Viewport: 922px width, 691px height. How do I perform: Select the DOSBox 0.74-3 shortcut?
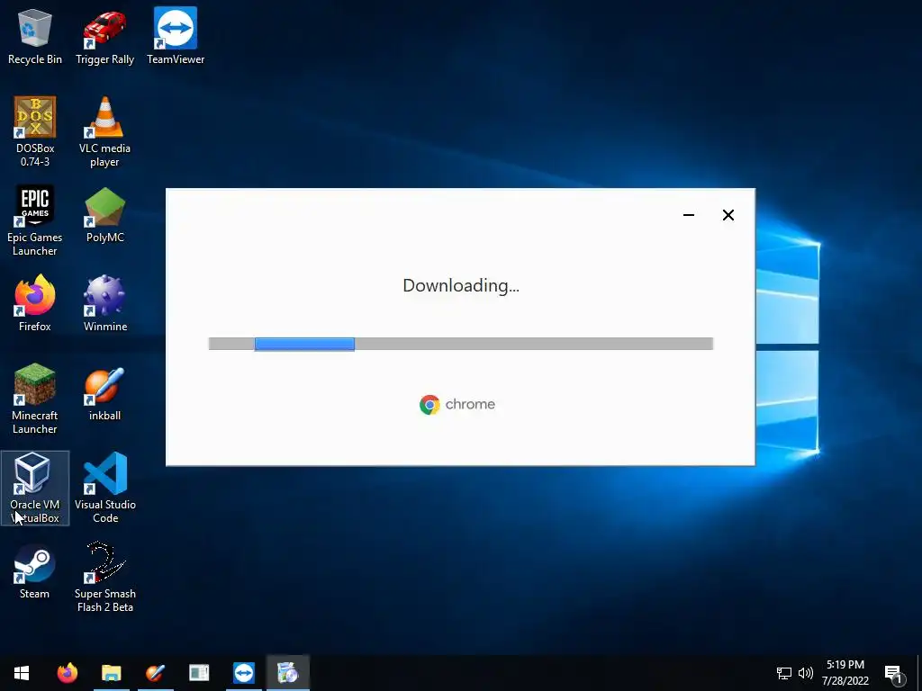pos(35,131)
